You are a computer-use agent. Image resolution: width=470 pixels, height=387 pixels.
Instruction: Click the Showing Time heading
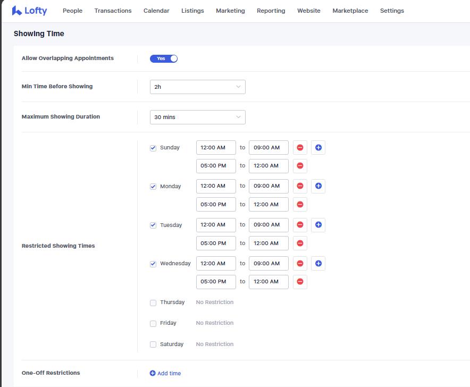click(39, 33)
